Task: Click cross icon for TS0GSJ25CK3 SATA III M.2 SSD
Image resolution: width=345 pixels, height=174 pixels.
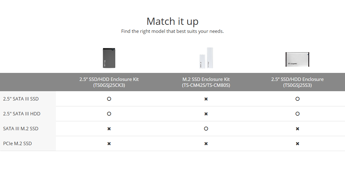Action: tap(109, 129)
